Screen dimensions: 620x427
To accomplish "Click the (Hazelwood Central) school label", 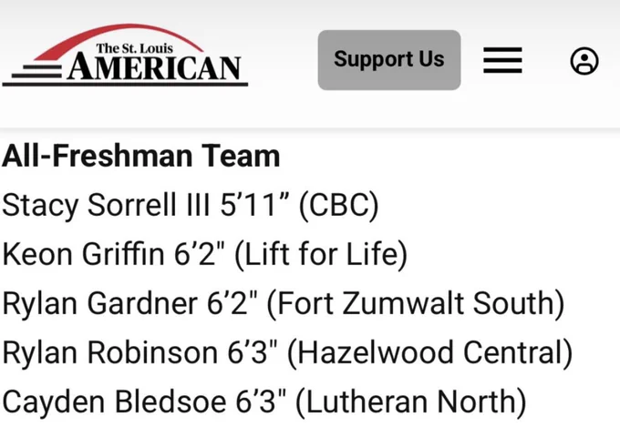I will (429, 352).
